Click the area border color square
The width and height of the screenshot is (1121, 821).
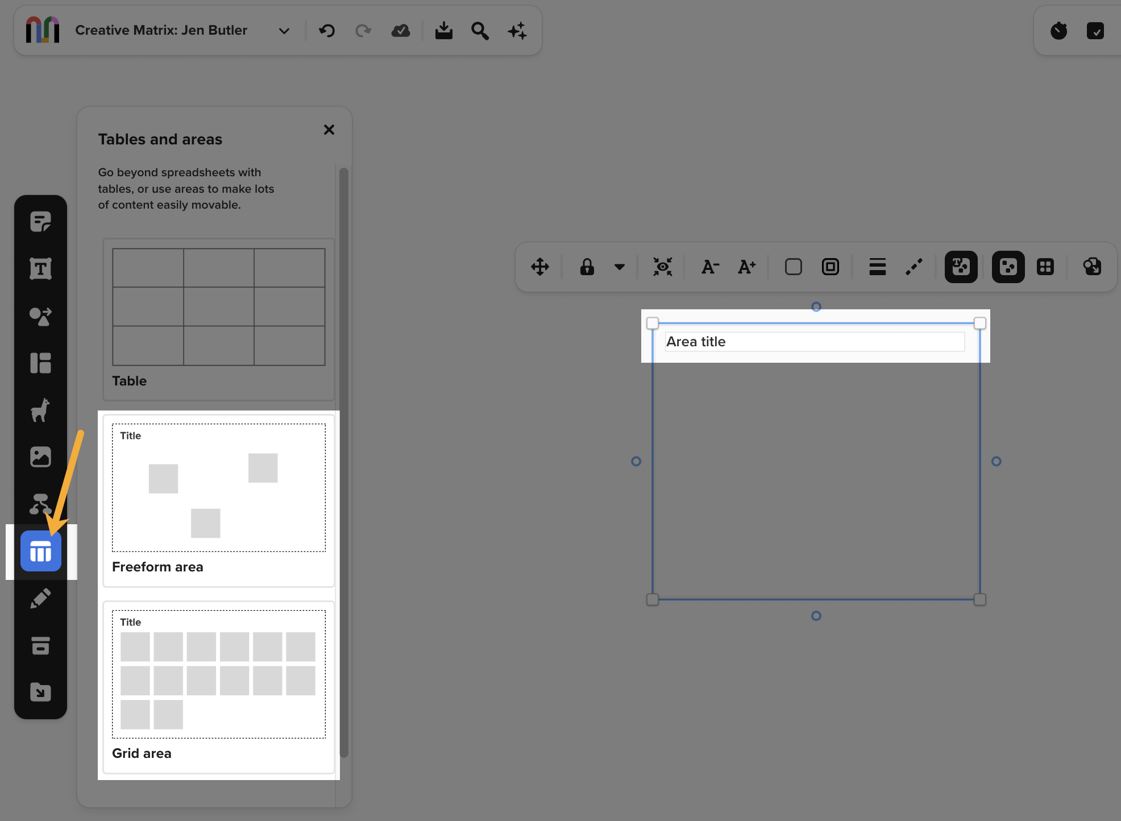coord(831,267)
